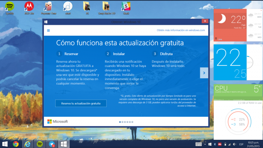Click the Microsoft logo in dialog footer
The width and height of the screenshot is (263, 148).
coord(57,121)
